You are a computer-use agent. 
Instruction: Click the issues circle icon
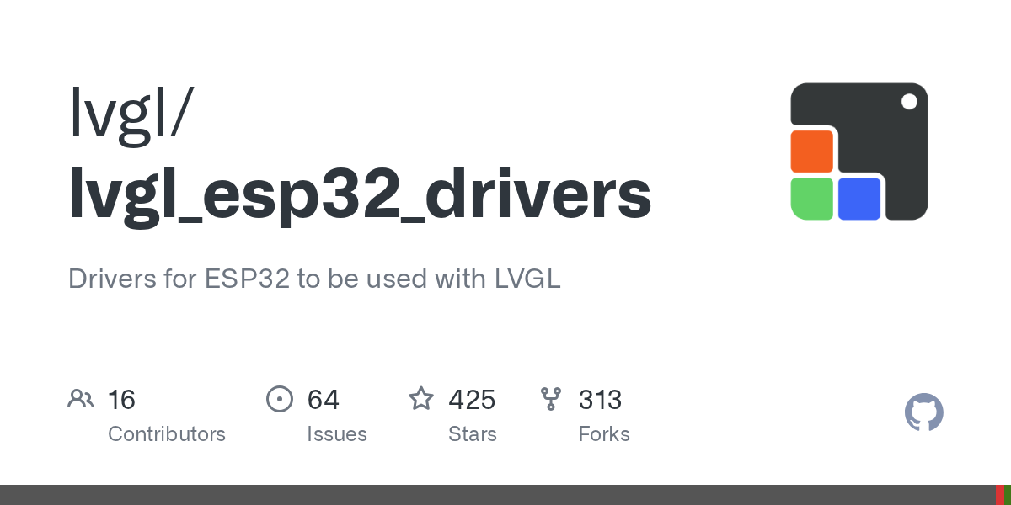click(x=279, y=399)
